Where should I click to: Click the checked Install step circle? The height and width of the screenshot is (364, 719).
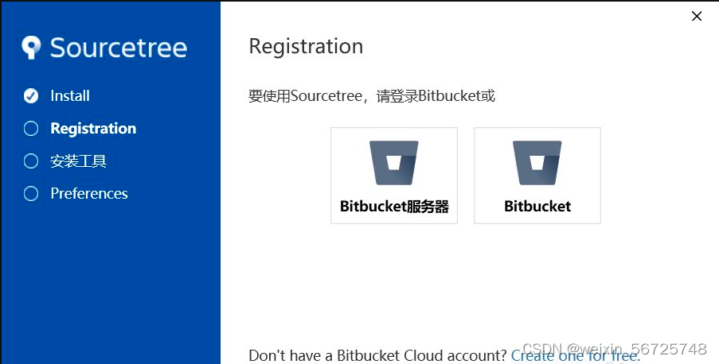(x=31, y=95)
